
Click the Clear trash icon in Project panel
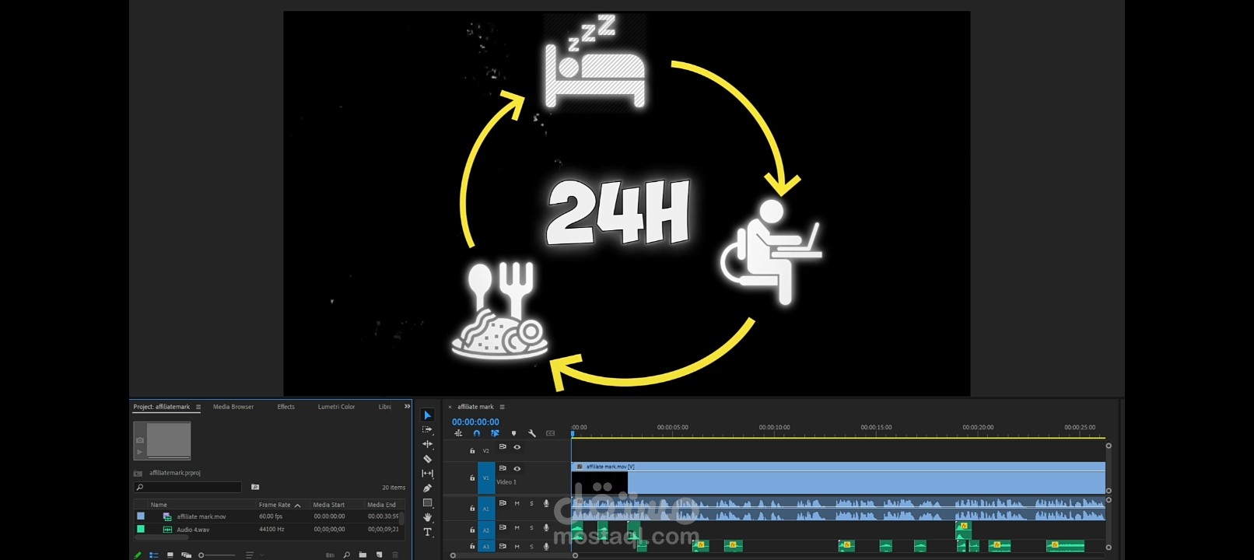[x=395, y=555]
